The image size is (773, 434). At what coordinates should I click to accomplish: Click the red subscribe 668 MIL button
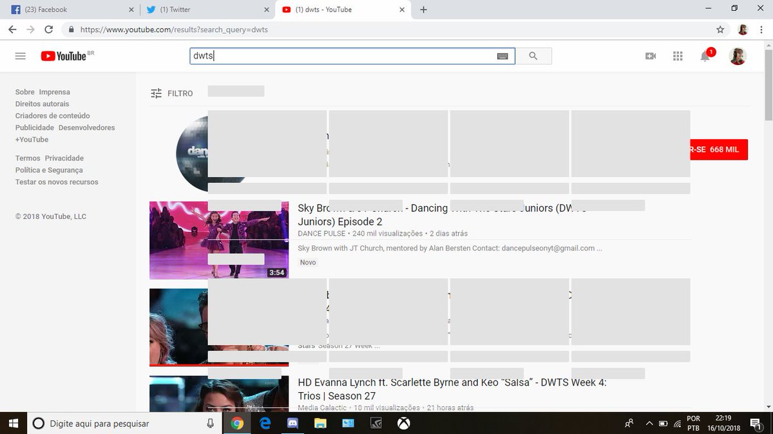pos(719,149)
